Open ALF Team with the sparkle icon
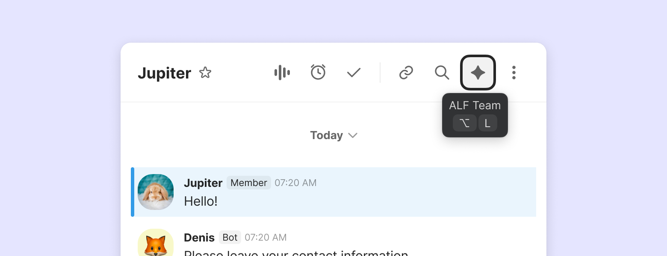The height and width of the screenshot is (256, 667). tap(478, 73)
